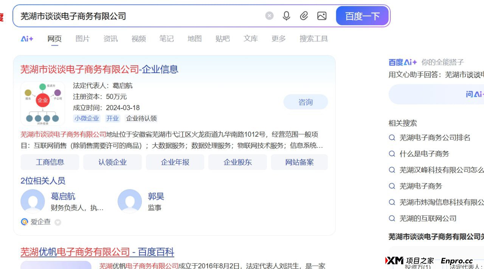Click the 咨询 button
Viewport: 484px width, 269px height.
[x=306, y=102]
